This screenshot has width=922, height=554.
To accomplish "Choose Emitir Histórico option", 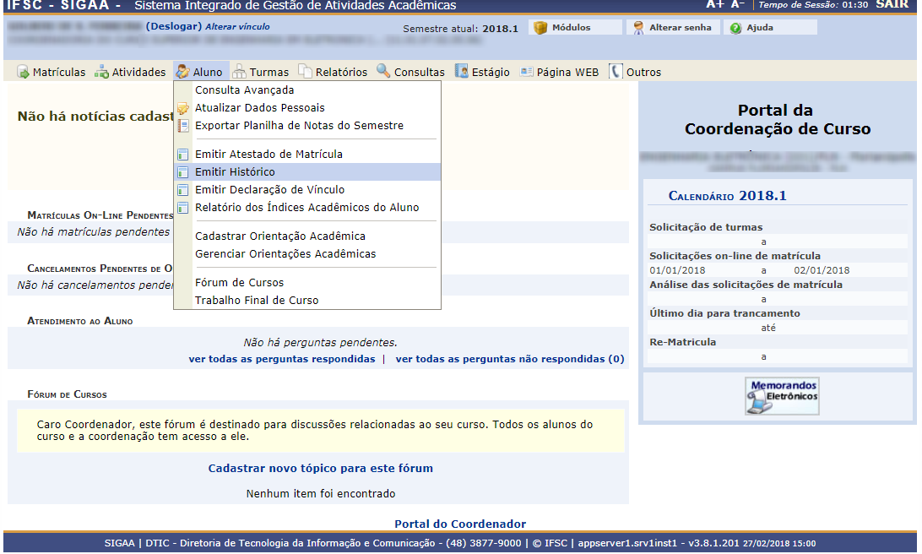I will pyautogui.click(x=236, y=171).
